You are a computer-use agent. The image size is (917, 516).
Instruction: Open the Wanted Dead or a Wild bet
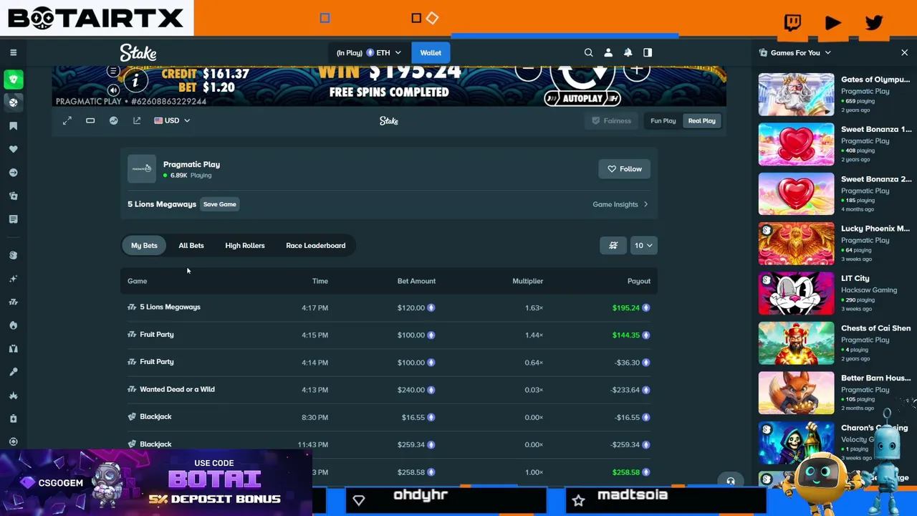389,389
